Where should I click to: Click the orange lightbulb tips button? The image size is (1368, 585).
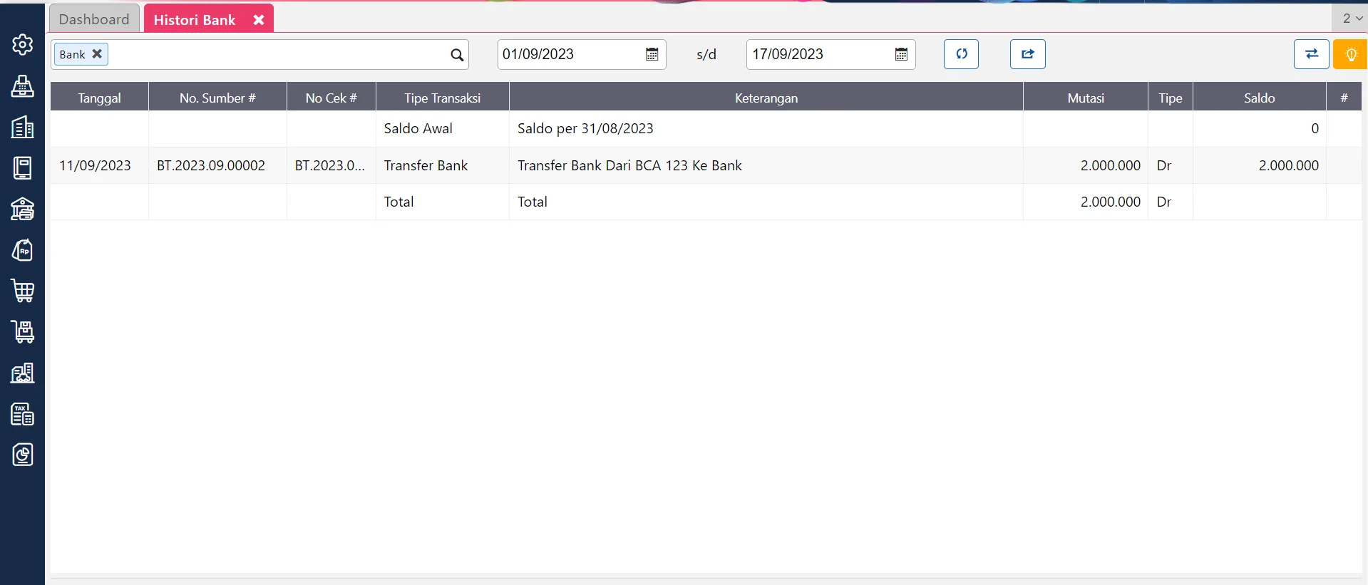click(x=1349, y=54)
